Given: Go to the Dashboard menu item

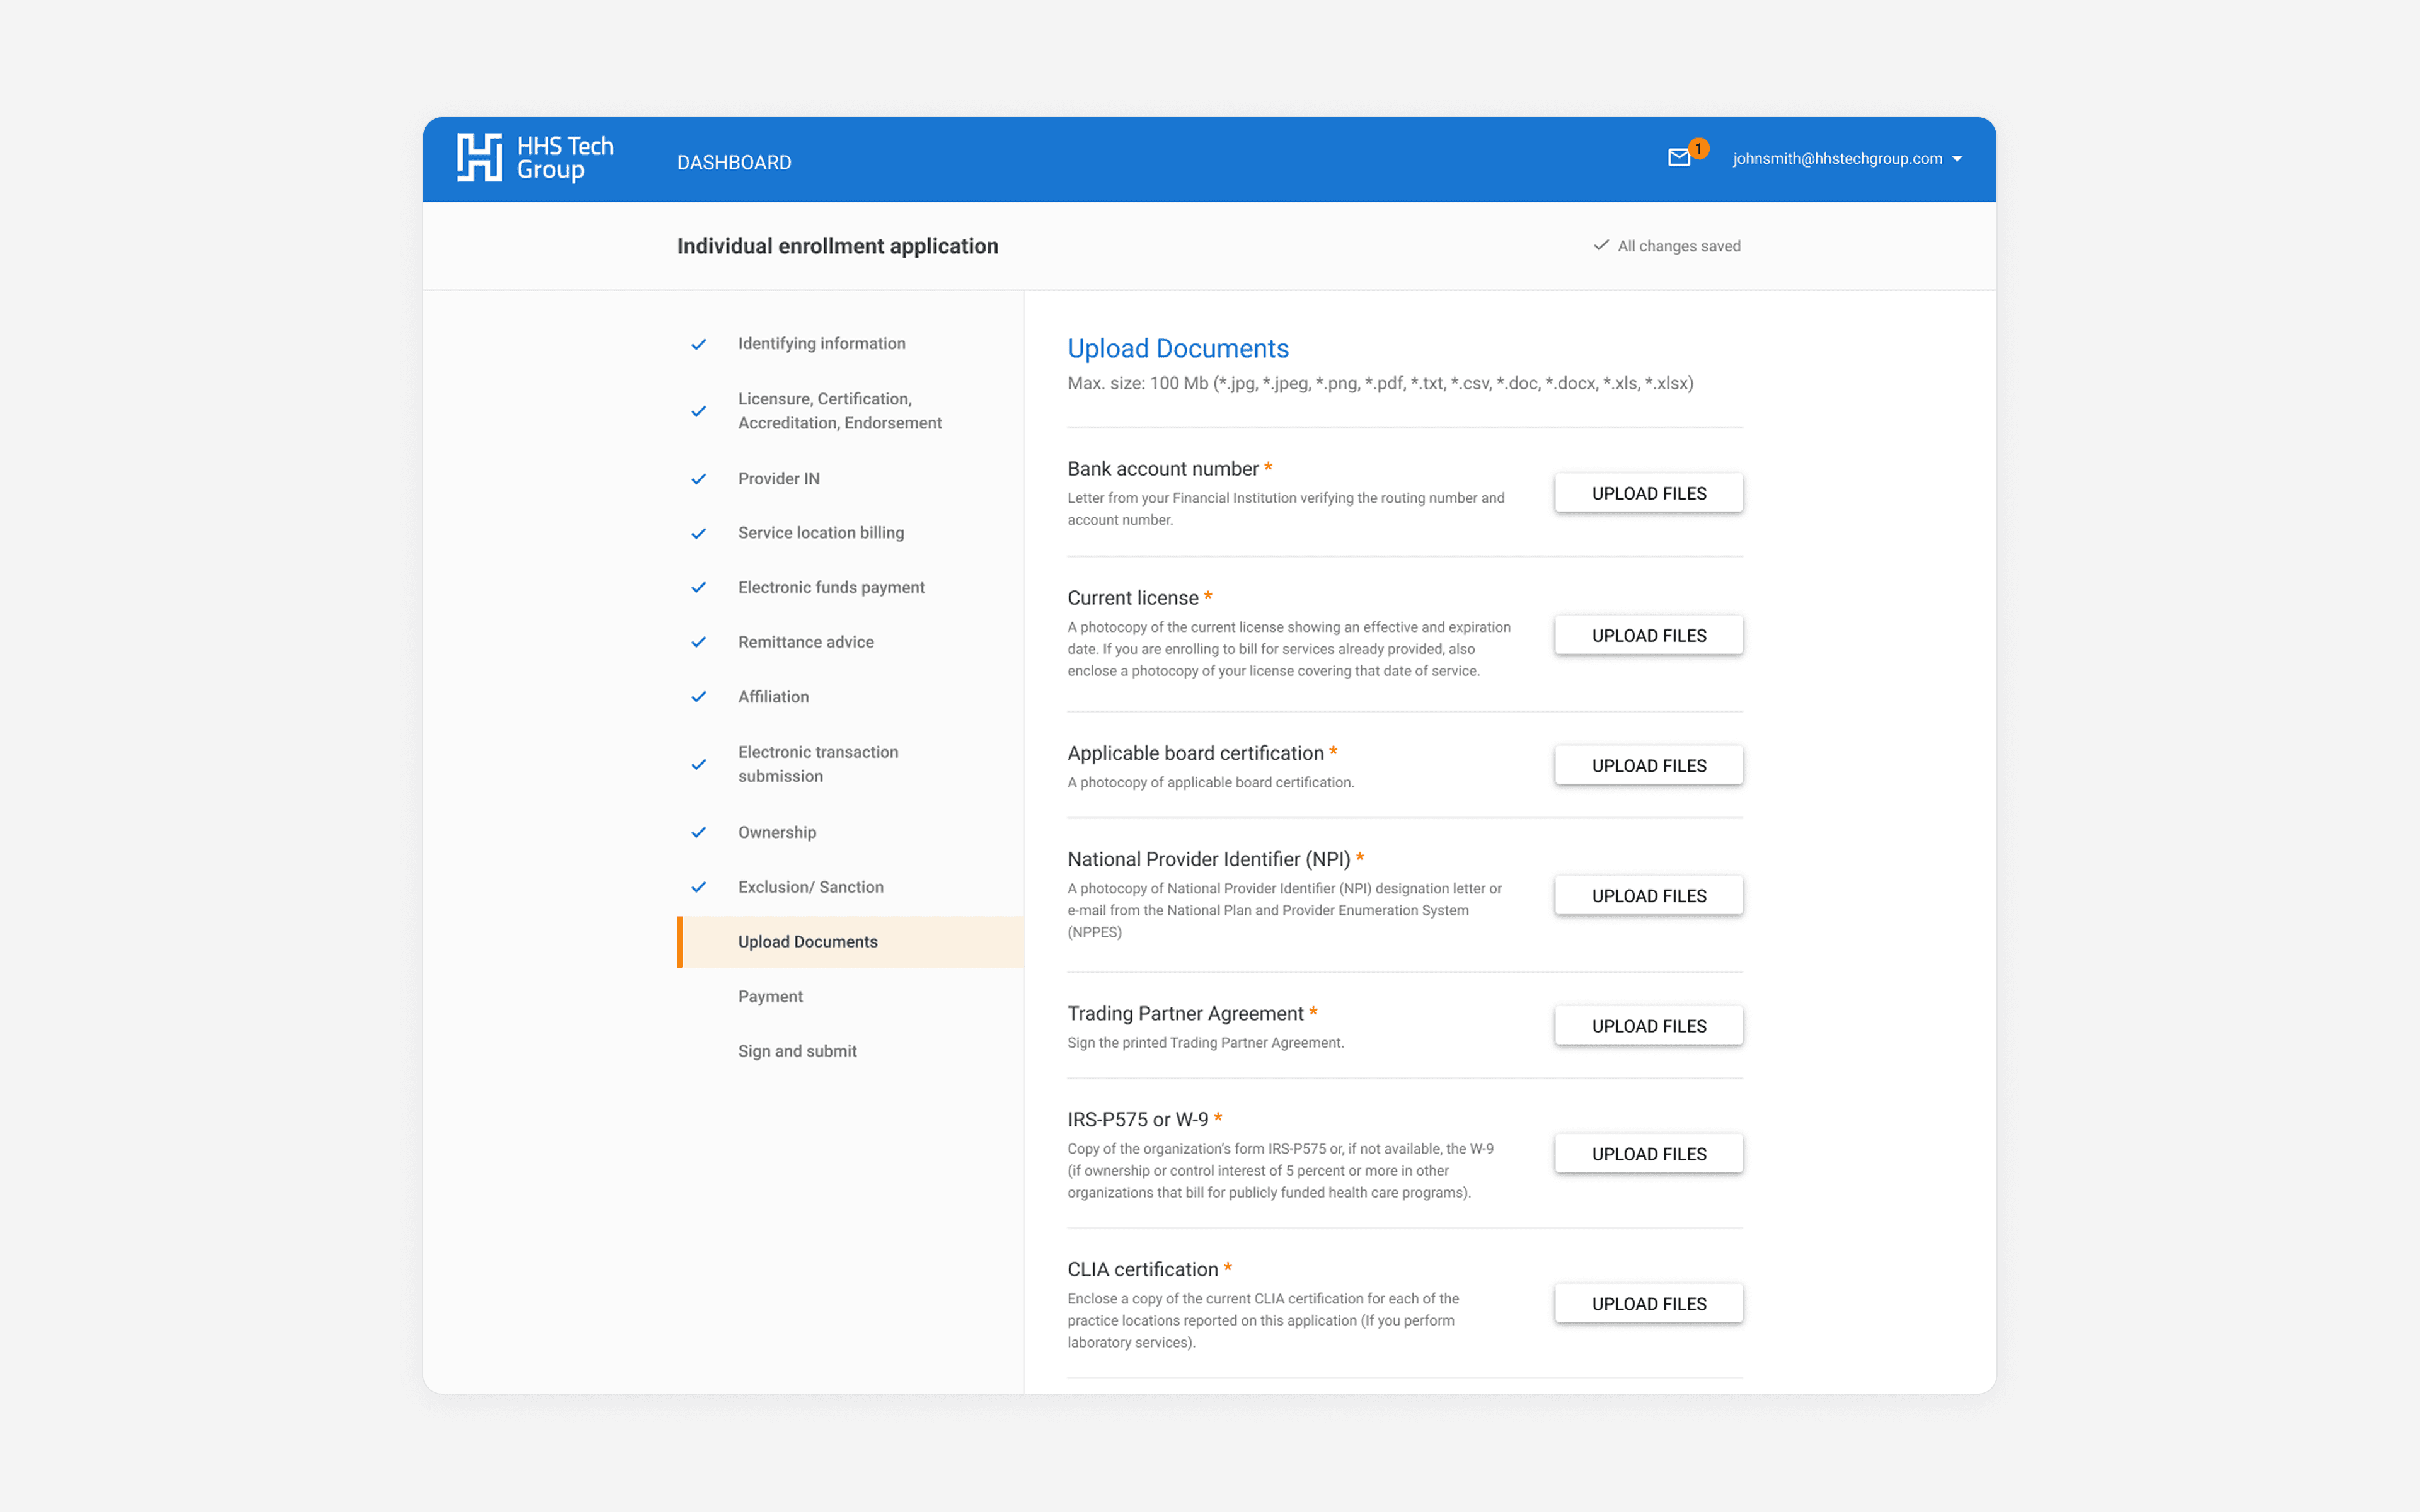Looking at the screenshot, I should tap(733, 162).
